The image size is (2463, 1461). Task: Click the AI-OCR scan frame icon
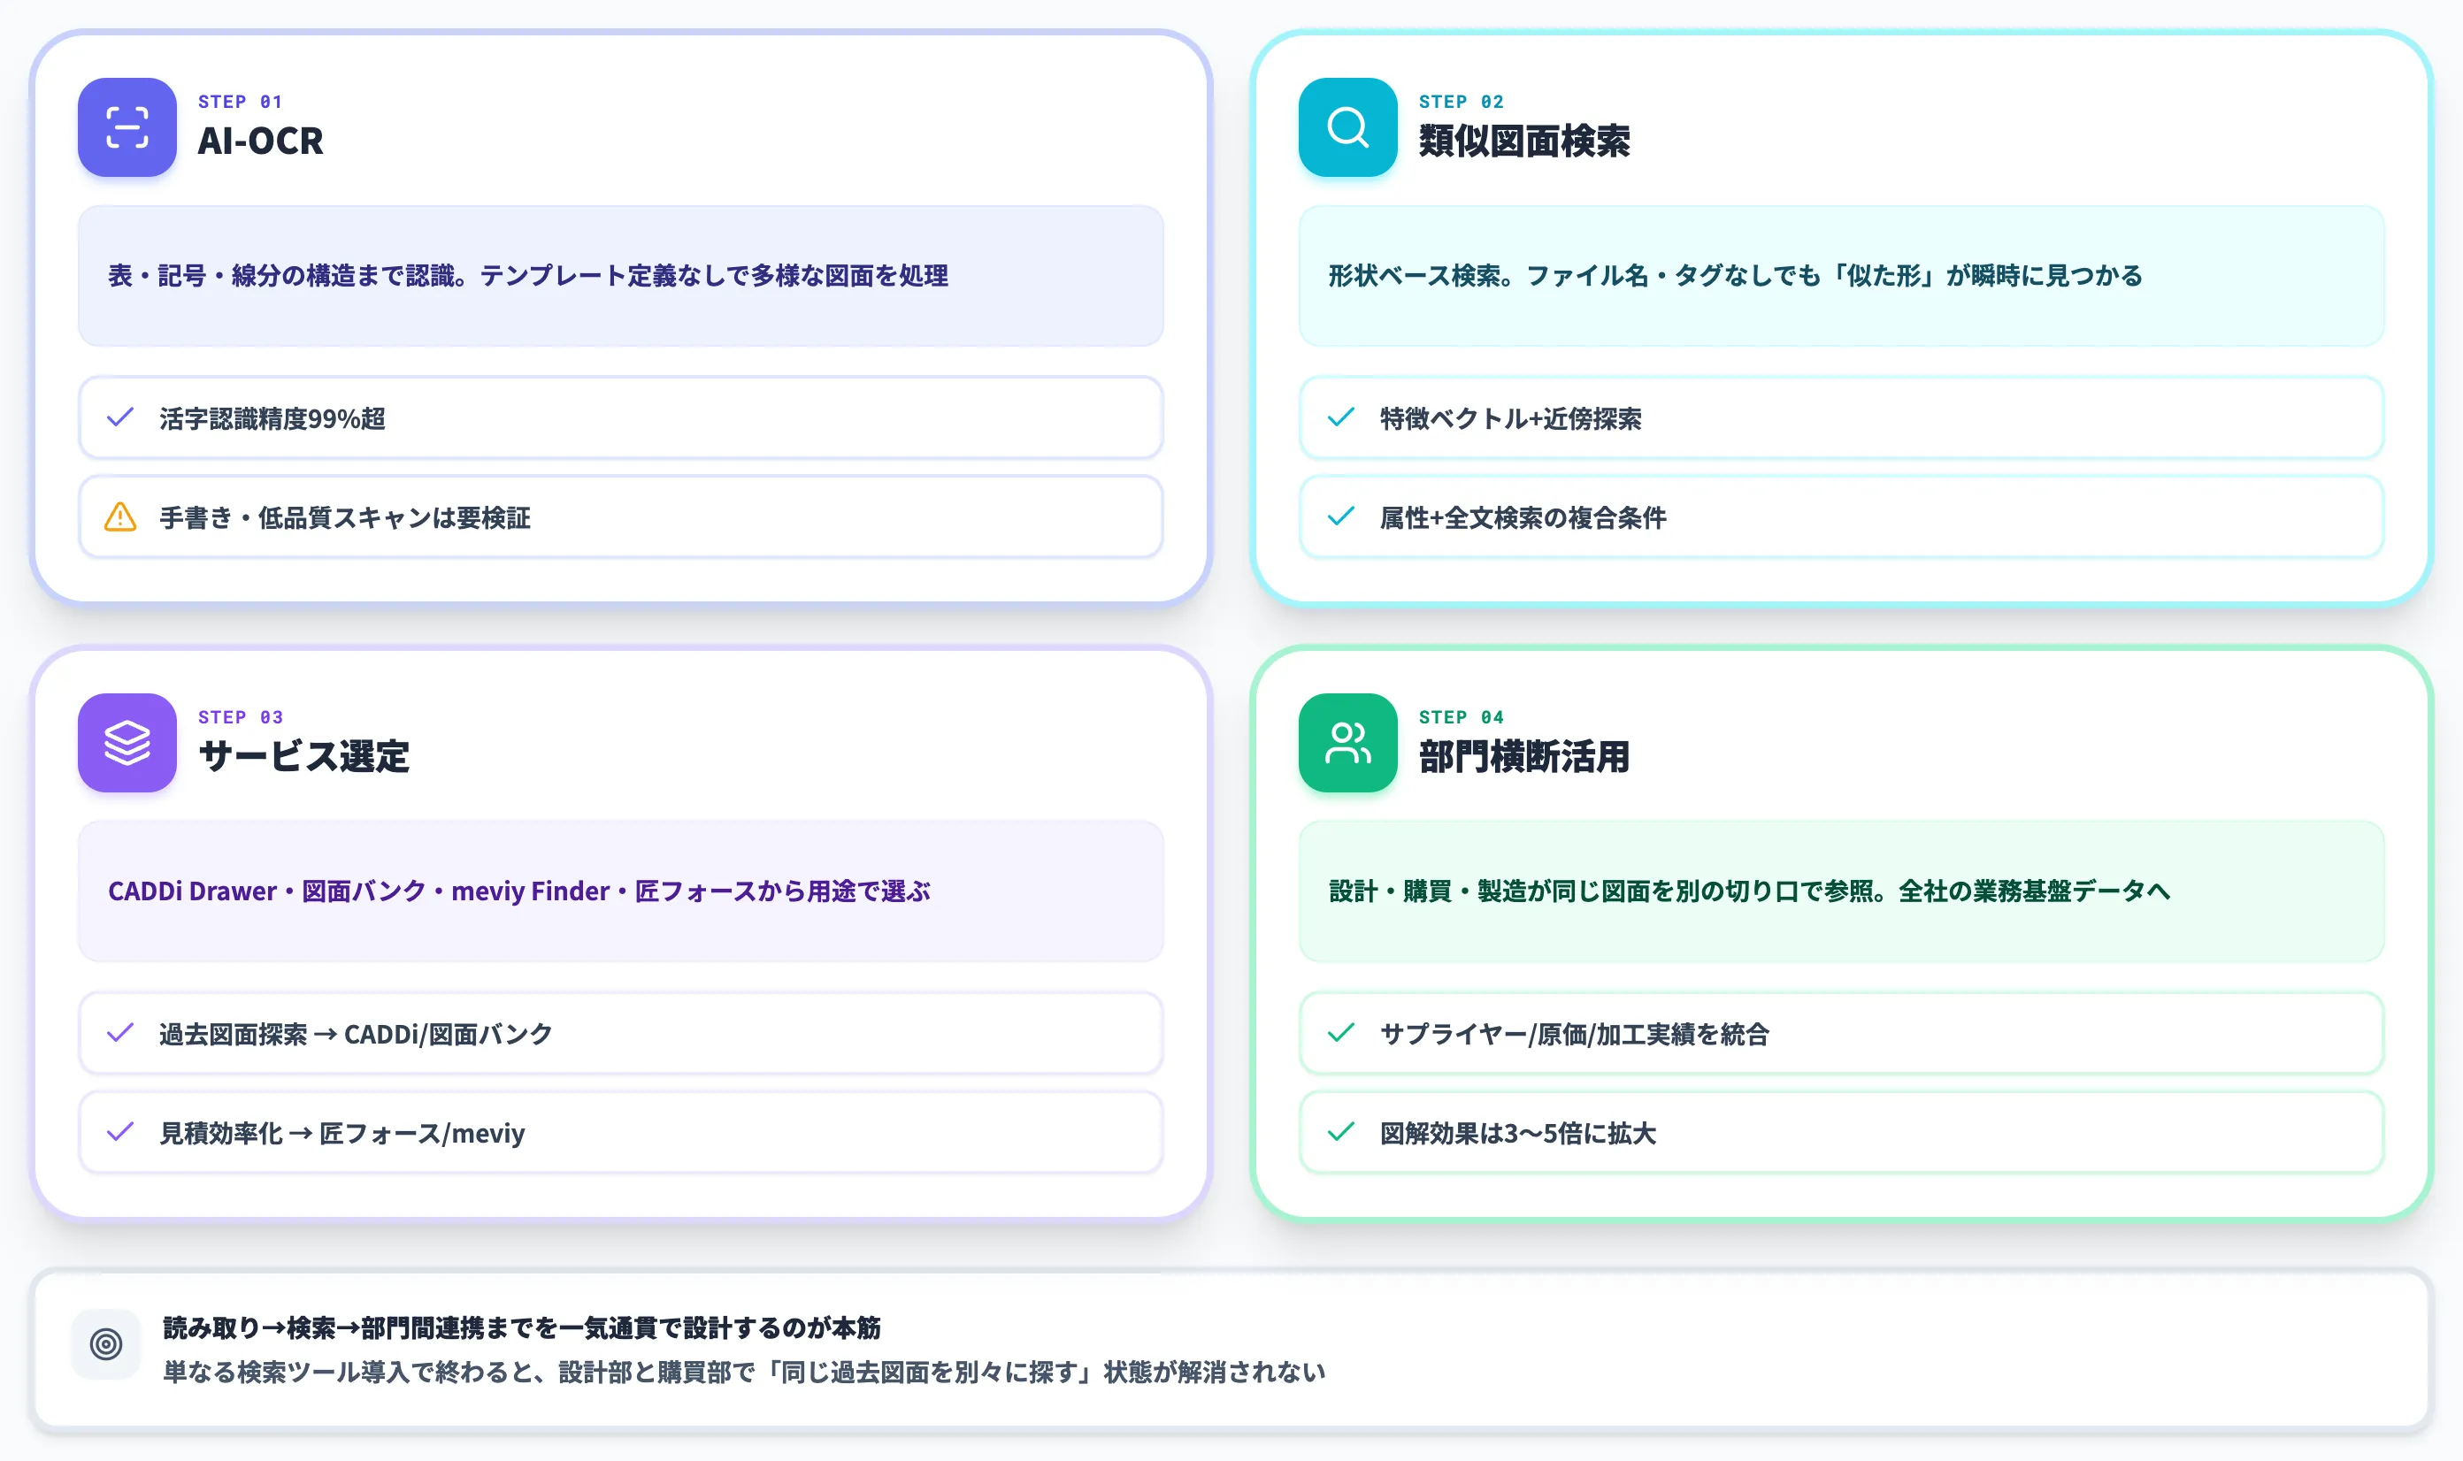click(x=127, y=127)
